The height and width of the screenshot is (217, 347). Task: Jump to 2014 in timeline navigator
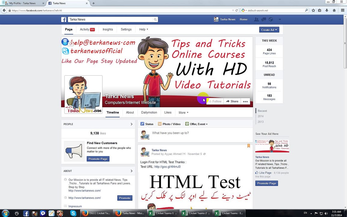(x=261, y=116)
